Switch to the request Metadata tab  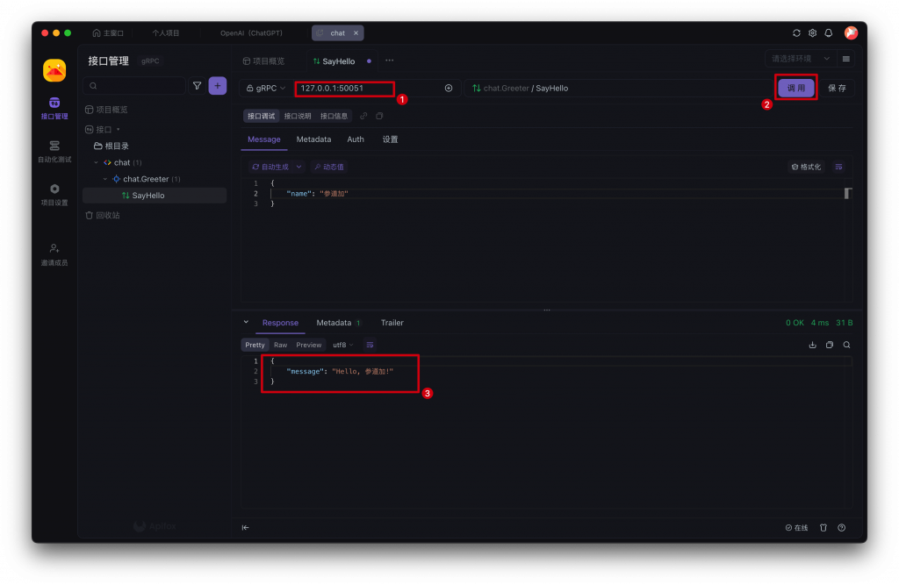[313, 139]
